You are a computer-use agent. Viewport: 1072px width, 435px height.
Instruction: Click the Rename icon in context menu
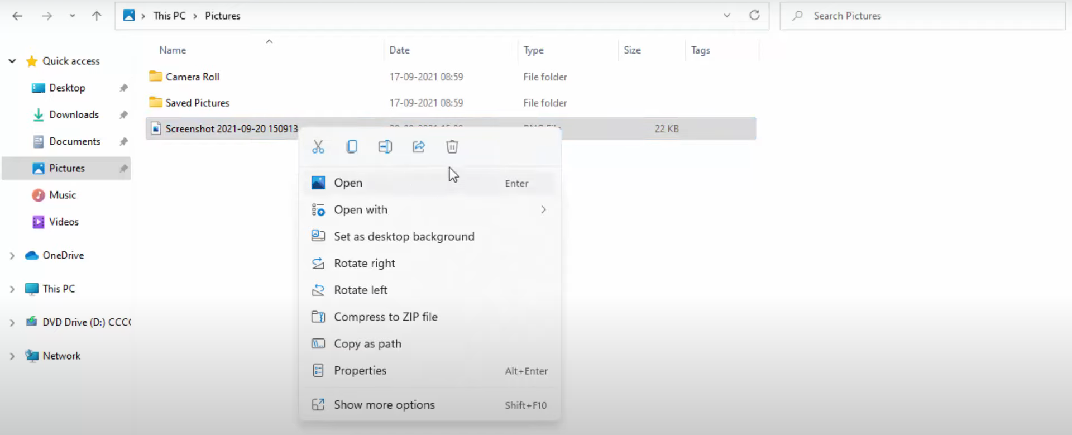click(x=385, y=147)
